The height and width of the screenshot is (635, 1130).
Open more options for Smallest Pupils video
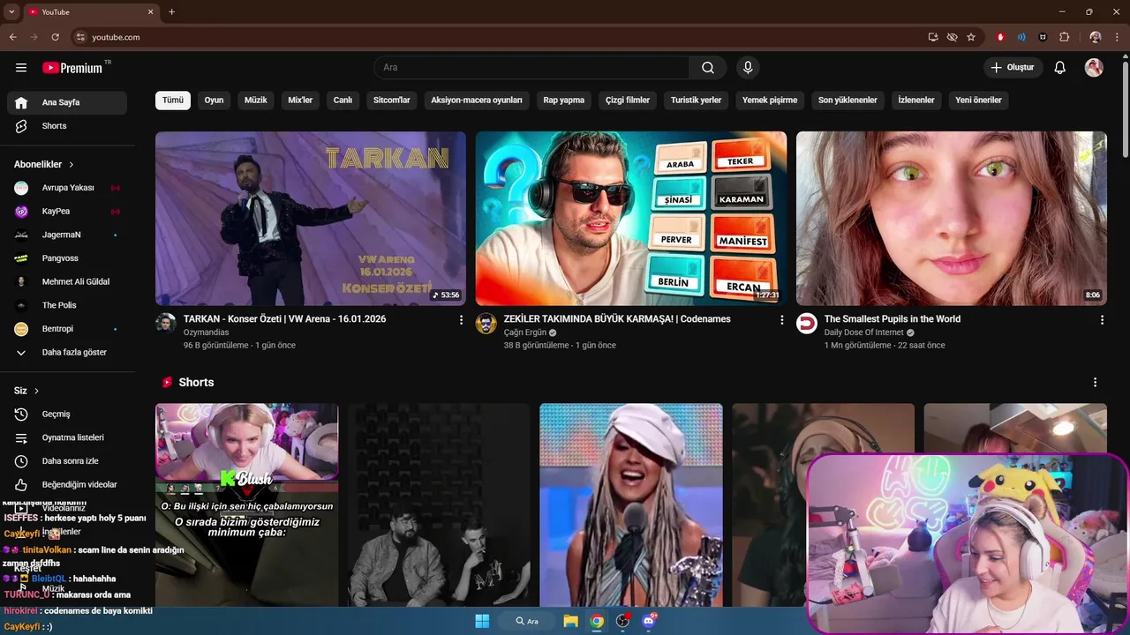pyautogui.click(x=1102, y=320)
